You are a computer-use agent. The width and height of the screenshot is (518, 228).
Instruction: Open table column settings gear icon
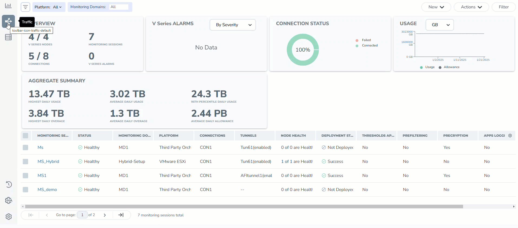[510, 136]
